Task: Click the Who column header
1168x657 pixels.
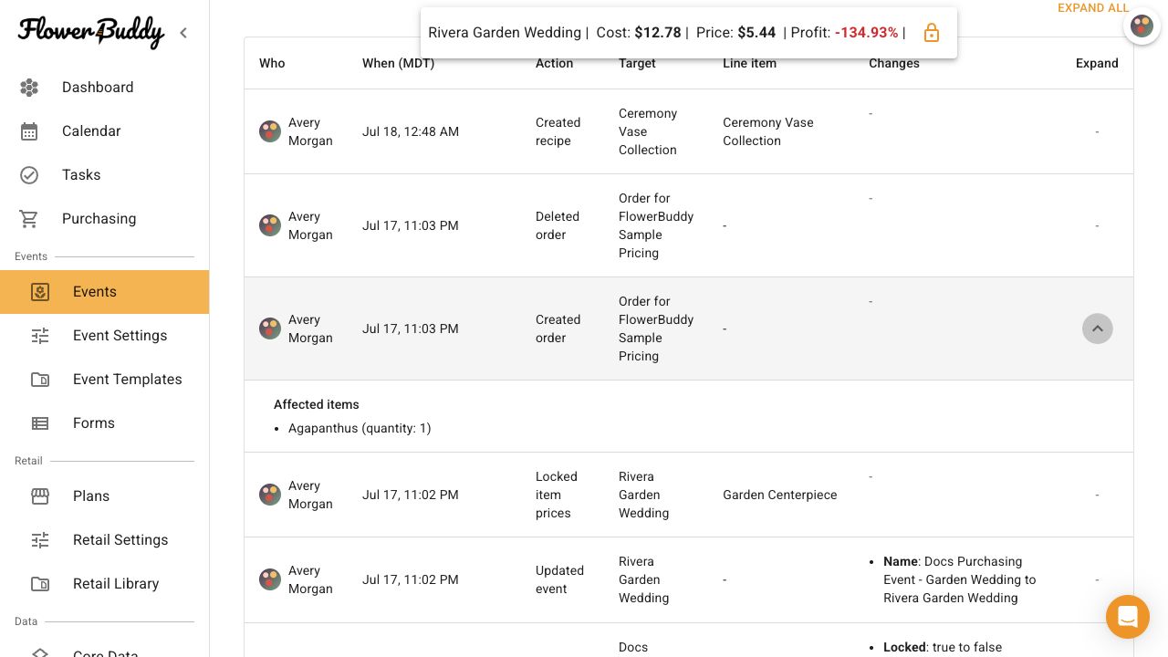Action: coord(272,63)
